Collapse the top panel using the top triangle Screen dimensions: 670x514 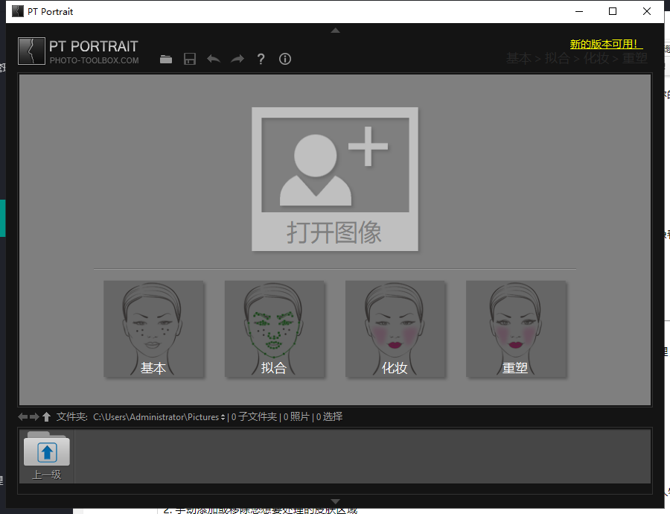point(335,31)
